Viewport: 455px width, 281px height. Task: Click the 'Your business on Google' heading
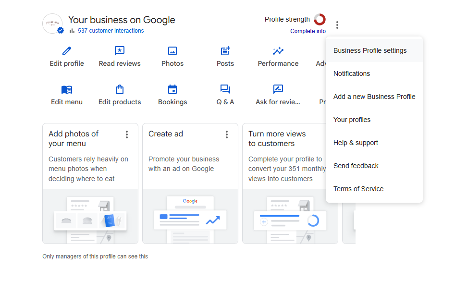pyautogui.click(x=122, y=20)
